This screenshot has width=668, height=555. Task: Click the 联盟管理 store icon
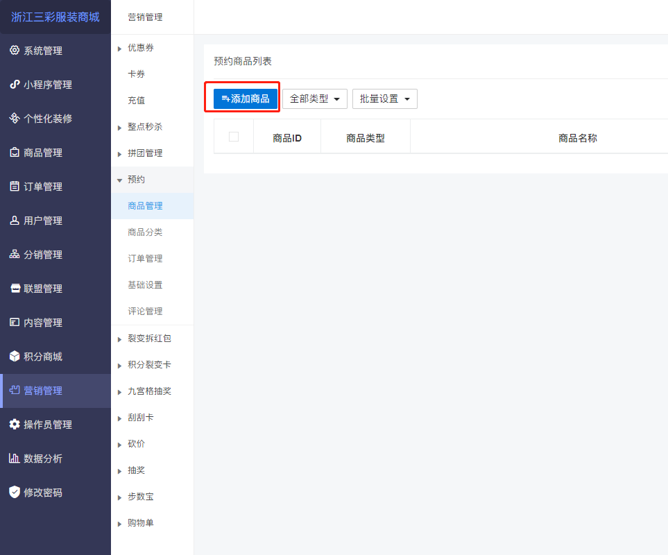(15, 289)
